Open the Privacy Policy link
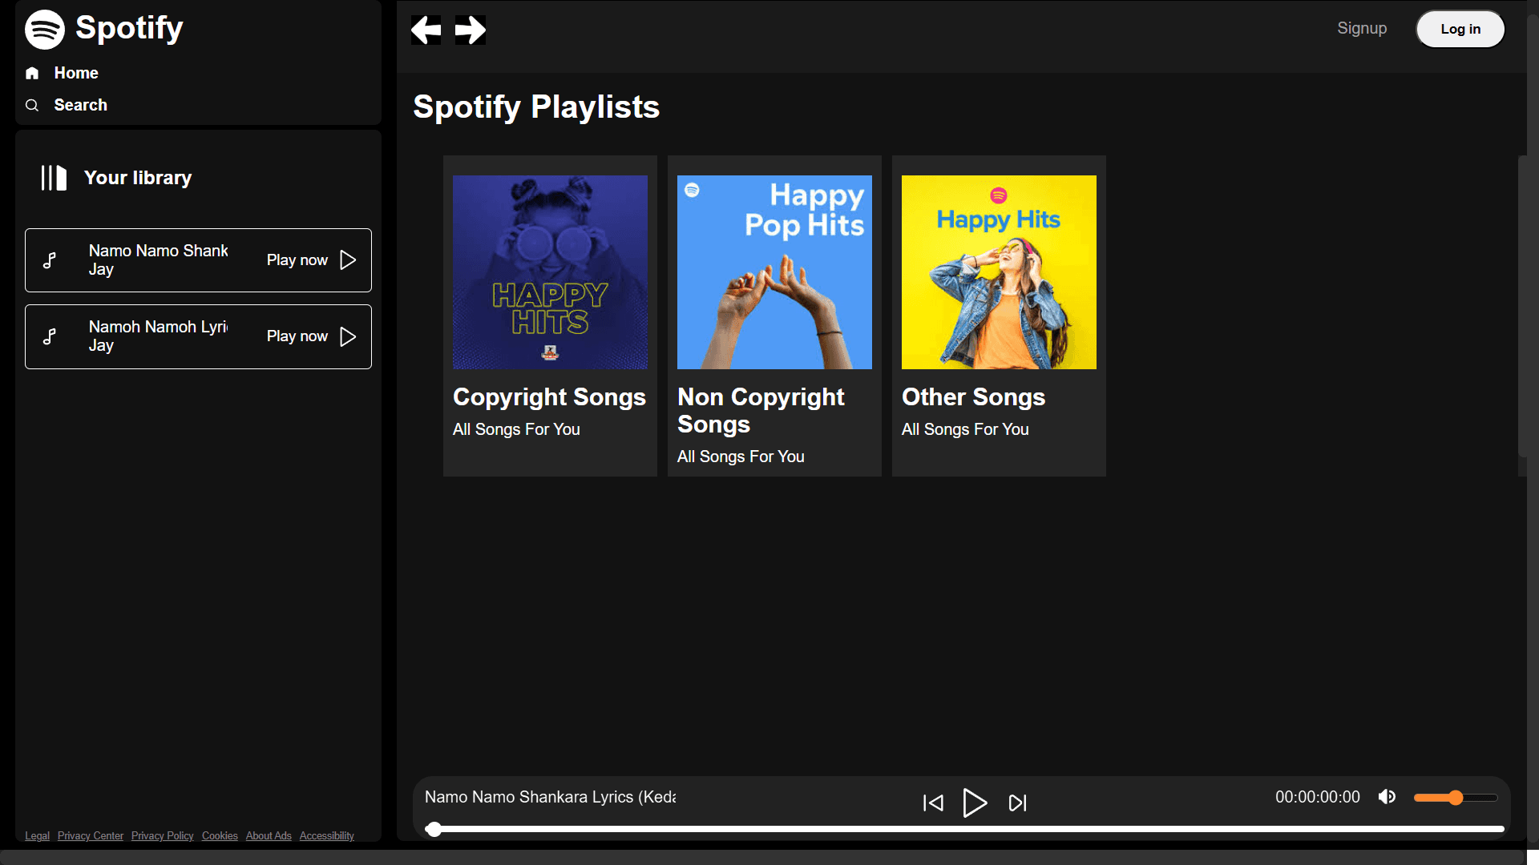 click(163, 835)
